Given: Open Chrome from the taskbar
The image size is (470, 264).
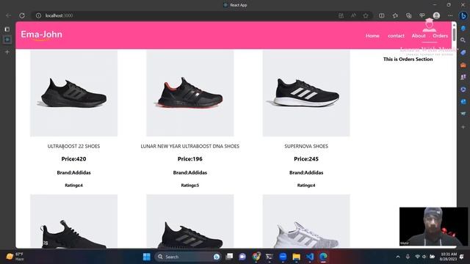Looking at the screenshot, I should (x=256, y=257).
